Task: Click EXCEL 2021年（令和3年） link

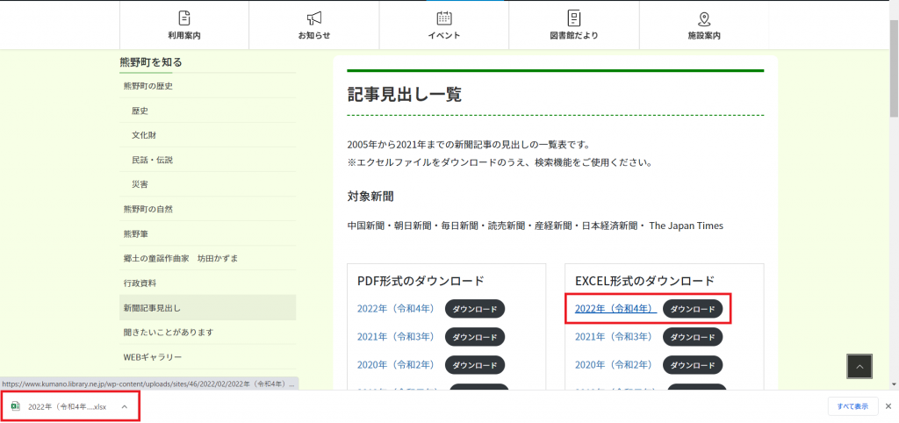Action: (x=614, y=336)
